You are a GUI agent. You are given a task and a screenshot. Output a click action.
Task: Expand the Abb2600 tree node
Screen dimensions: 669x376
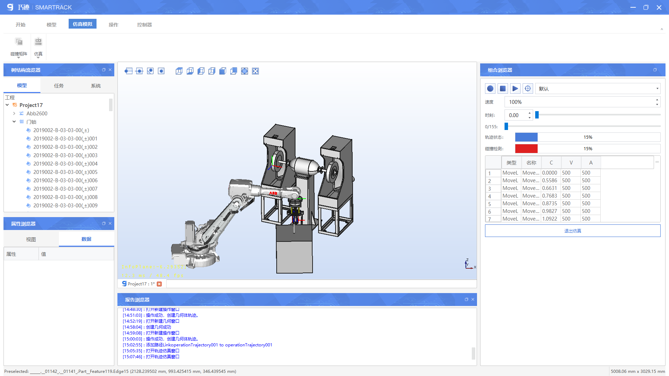14,113
